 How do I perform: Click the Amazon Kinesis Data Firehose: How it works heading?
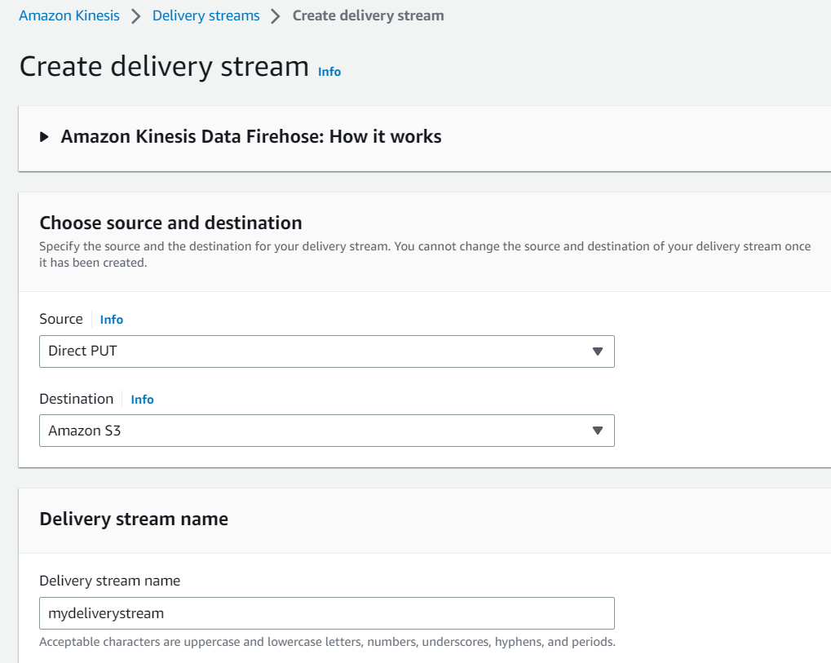(x=250, y=137)
